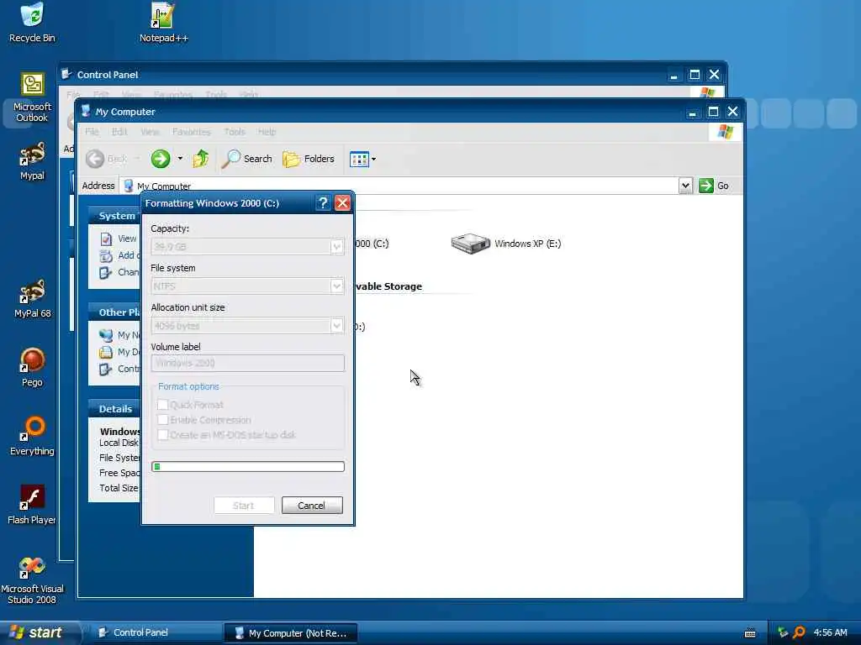Click the help question mark in Format dialog
This screenshot has width=861, height=645.
click(323, 203)
